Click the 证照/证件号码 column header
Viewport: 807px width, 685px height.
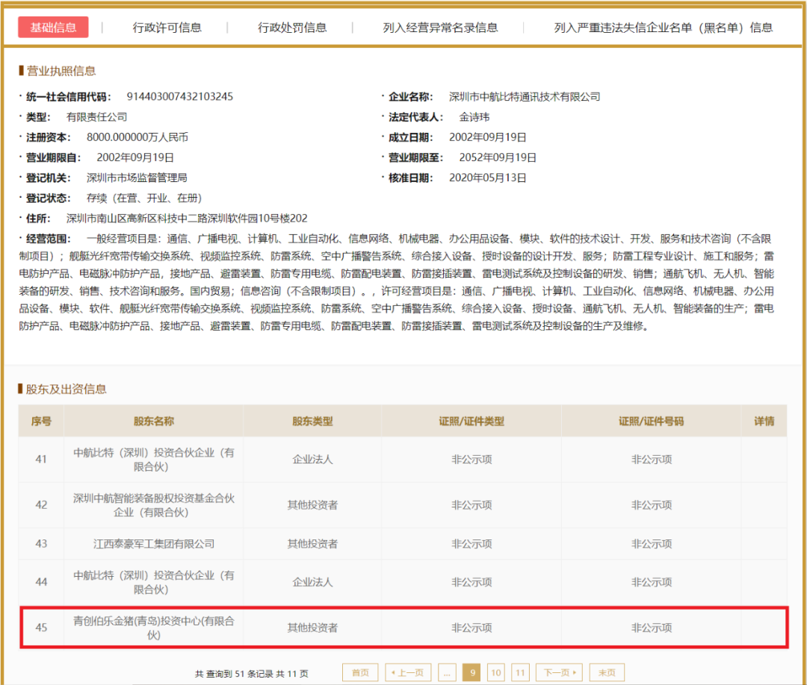[651, 422]
